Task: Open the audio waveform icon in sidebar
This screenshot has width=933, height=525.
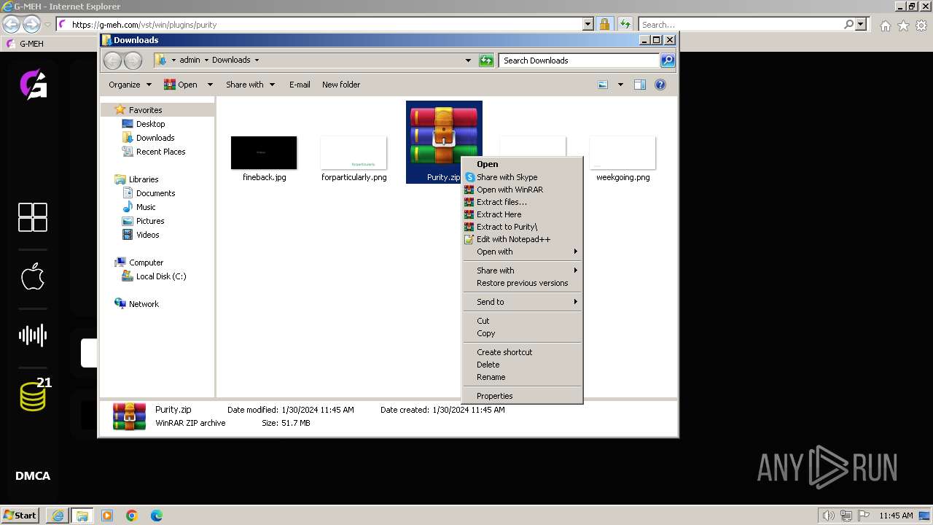Action: point(33,335)
